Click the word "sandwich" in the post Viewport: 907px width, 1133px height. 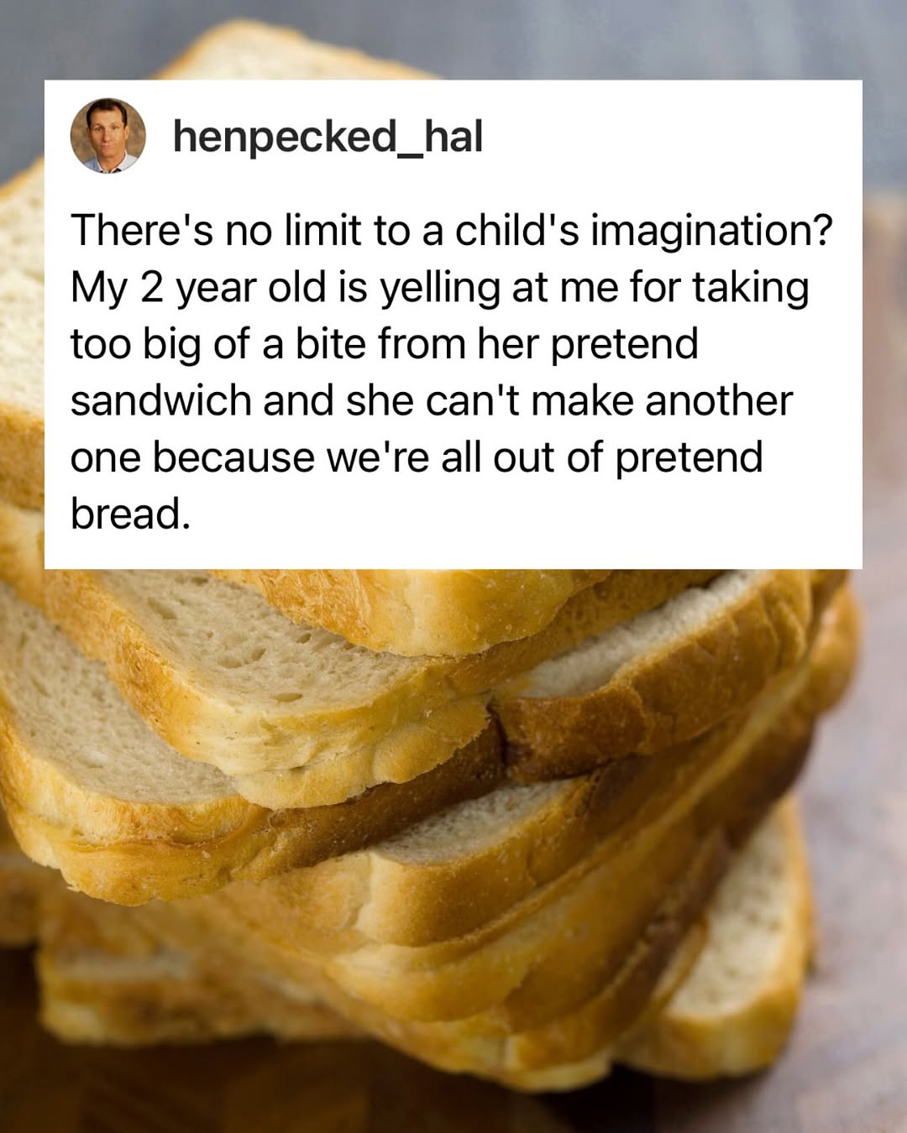pyautogui.click(x=161, y=401)
